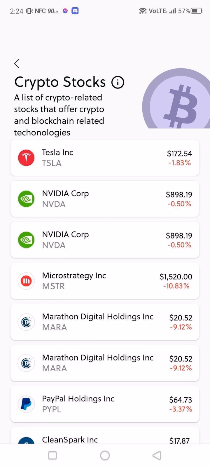Viewport: 210px width, 467px height.
Task: Tap the Messenger notification icon in status bar
Action: pos(65,11)
